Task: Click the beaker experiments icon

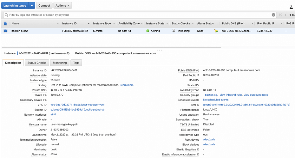Action: pyautogui.click(x=291, y=7)
